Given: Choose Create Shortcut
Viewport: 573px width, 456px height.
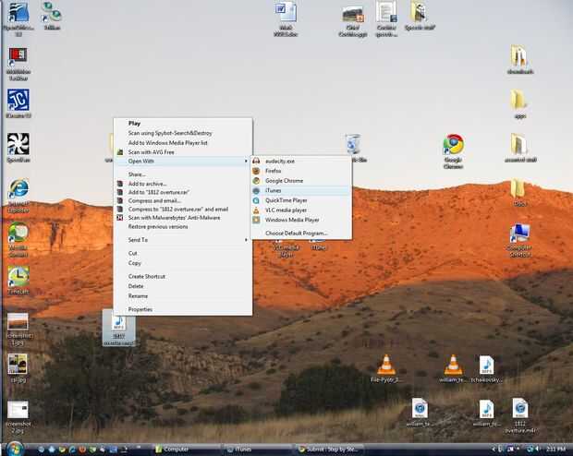Looking at the screenshot, I should [x=183, y=276].
